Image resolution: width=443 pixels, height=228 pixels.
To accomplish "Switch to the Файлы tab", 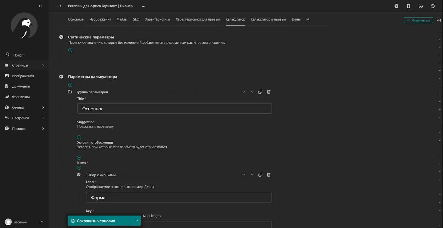I will (x=122, y=19).
